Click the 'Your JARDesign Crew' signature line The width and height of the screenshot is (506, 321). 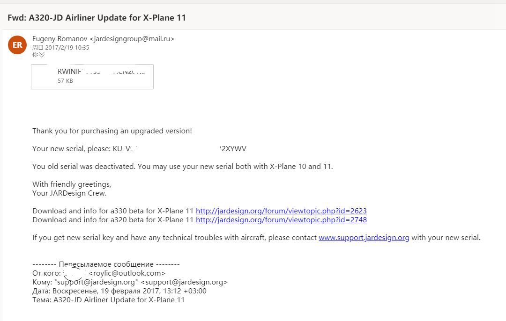tap(69, 193)
